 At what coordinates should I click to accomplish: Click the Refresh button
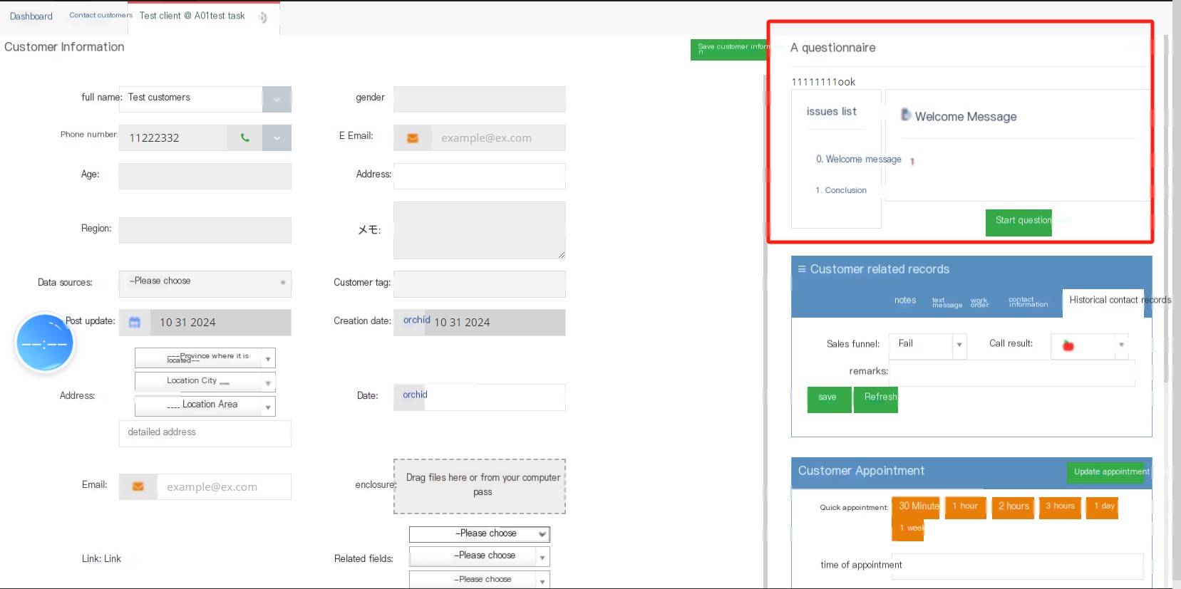coord(877,400)
